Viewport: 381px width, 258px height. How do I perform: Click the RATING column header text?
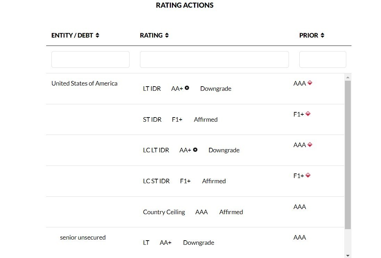click(x=151, y=35)
